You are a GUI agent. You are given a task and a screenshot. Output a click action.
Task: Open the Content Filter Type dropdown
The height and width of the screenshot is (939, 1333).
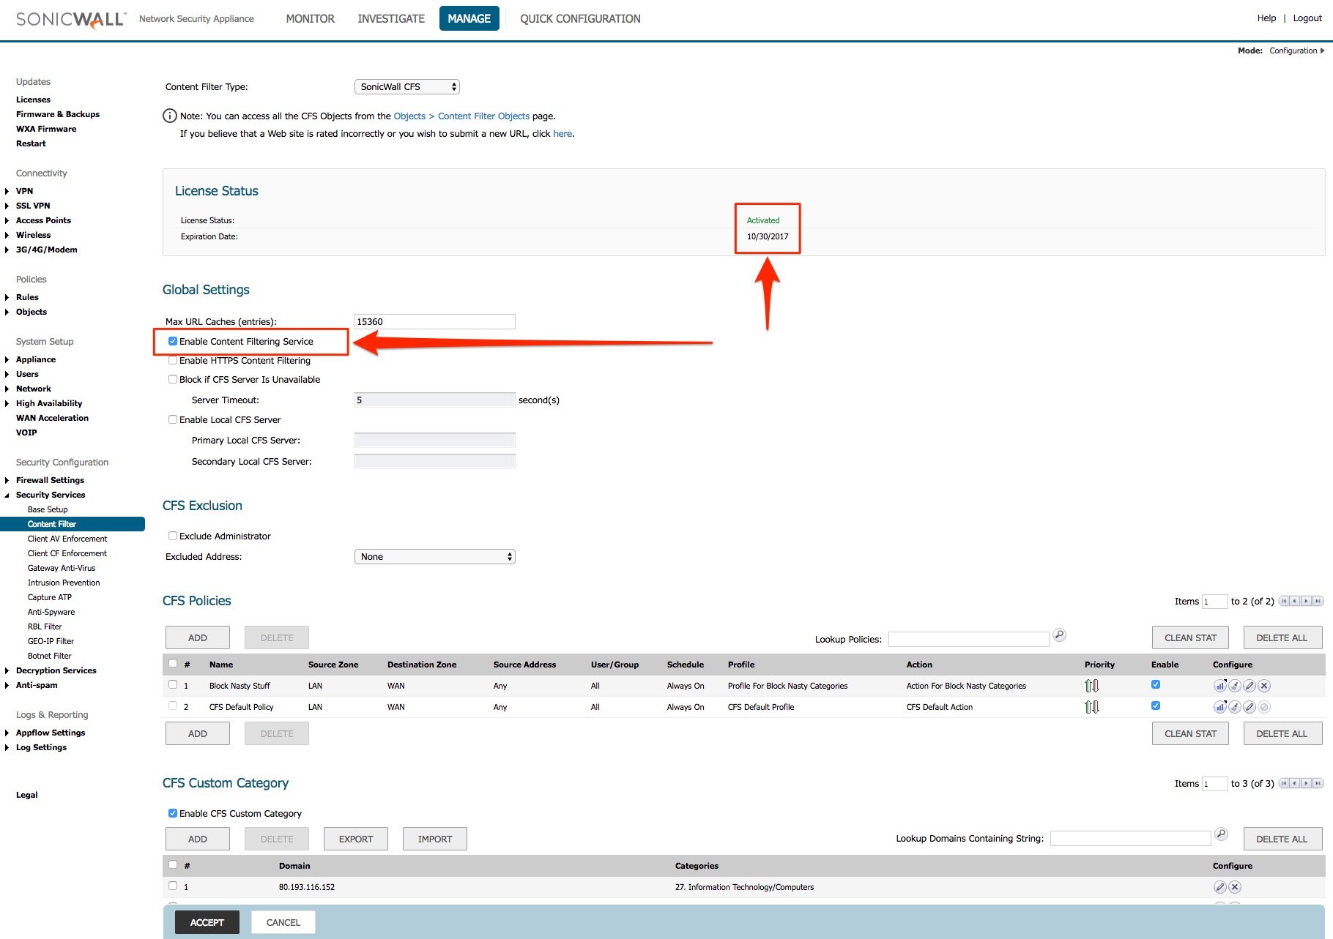[x=406, y=86]
